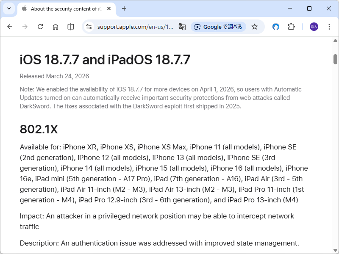Viewport: 339px width, 254px height.
Task: Click the address bar URL field
Action: (x=135, y=27)
